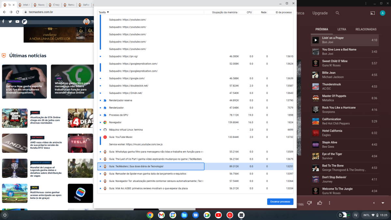Open MultiVersus acesso antecipado article
The width and height of the screenshot is (391, 220).
[46, 195]
